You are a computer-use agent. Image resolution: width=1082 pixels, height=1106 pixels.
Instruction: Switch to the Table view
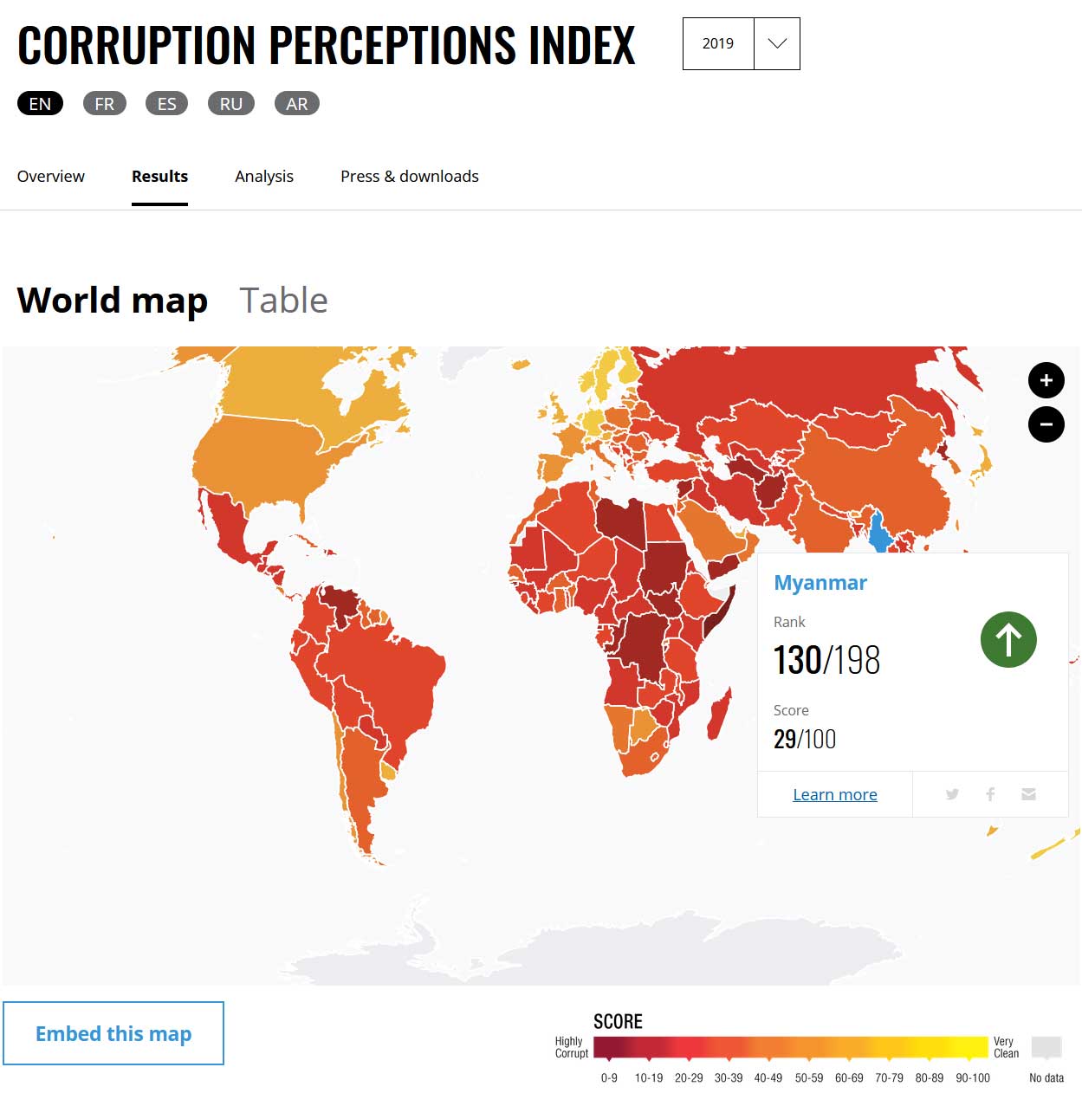pyautogui.click(x=284, y=301)
